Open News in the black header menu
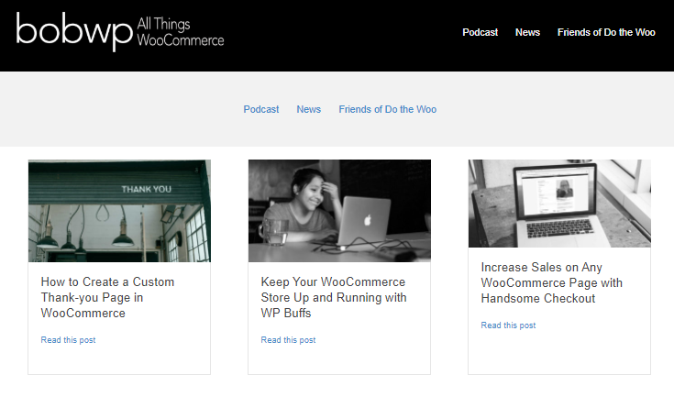 [527, 32]
